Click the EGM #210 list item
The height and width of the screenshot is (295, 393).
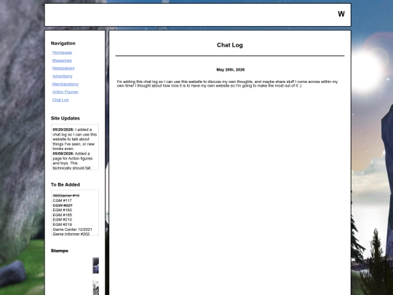(x=62, y=220)
